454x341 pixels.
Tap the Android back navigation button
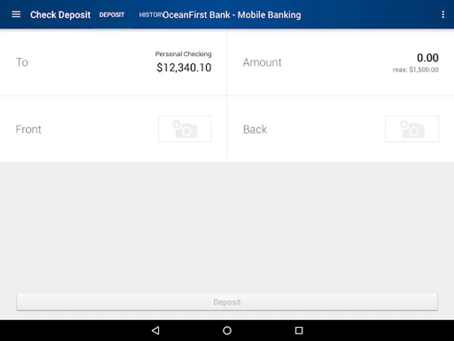155,330
